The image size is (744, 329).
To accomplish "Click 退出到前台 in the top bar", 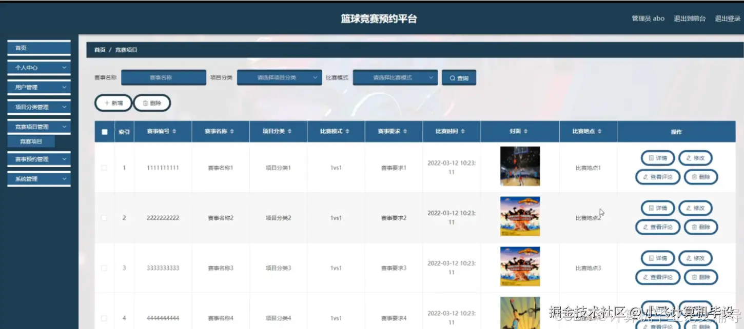I will click(x=690, y=18).
